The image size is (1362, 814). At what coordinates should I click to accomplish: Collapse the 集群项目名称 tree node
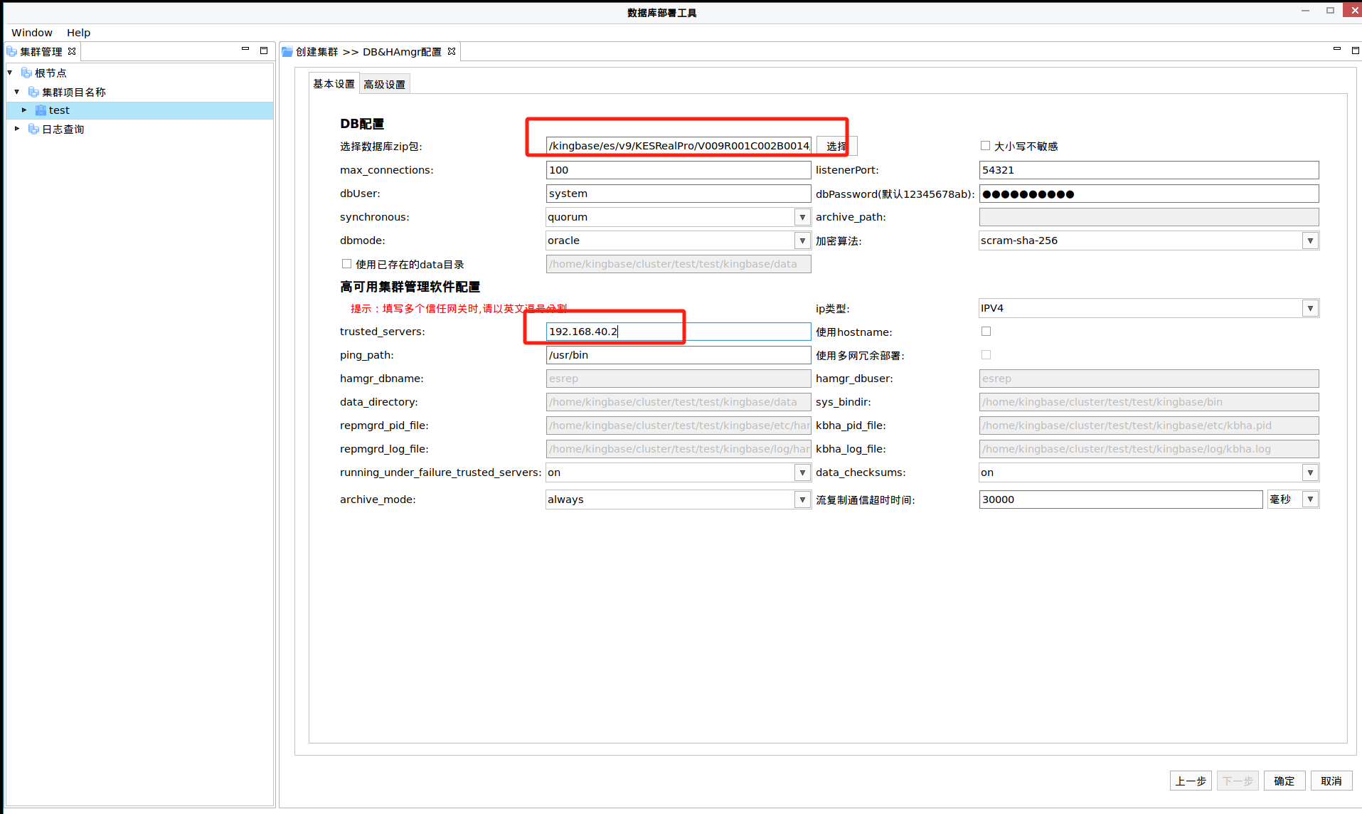pos(17,92)
